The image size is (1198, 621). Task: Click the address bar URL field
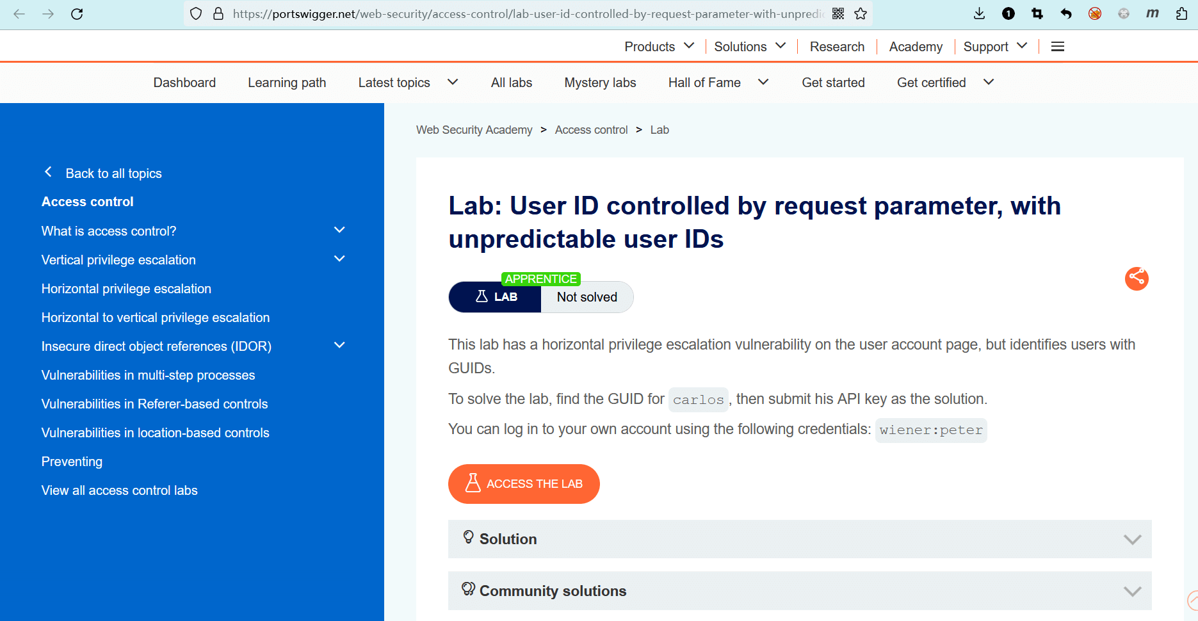528,13
